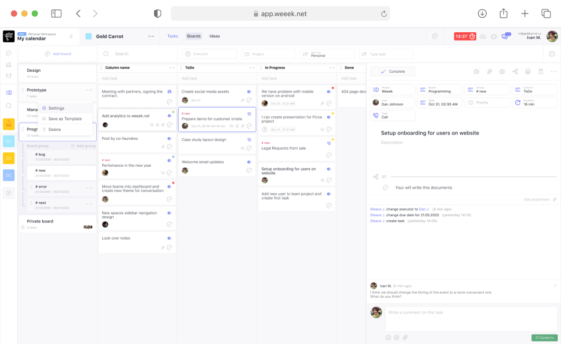Click the paperclip icon in task toolbar
This screenshot has height=344, width=561.
click(489, 72)
